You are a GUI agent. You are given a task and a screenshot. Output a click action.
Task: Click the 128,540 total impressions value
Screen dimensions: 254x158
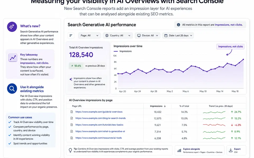point(81,55)
